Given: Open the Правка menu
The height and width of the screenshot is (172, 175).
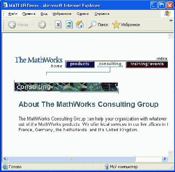Looking at the screenshot, I should click(x=29, y=14).
